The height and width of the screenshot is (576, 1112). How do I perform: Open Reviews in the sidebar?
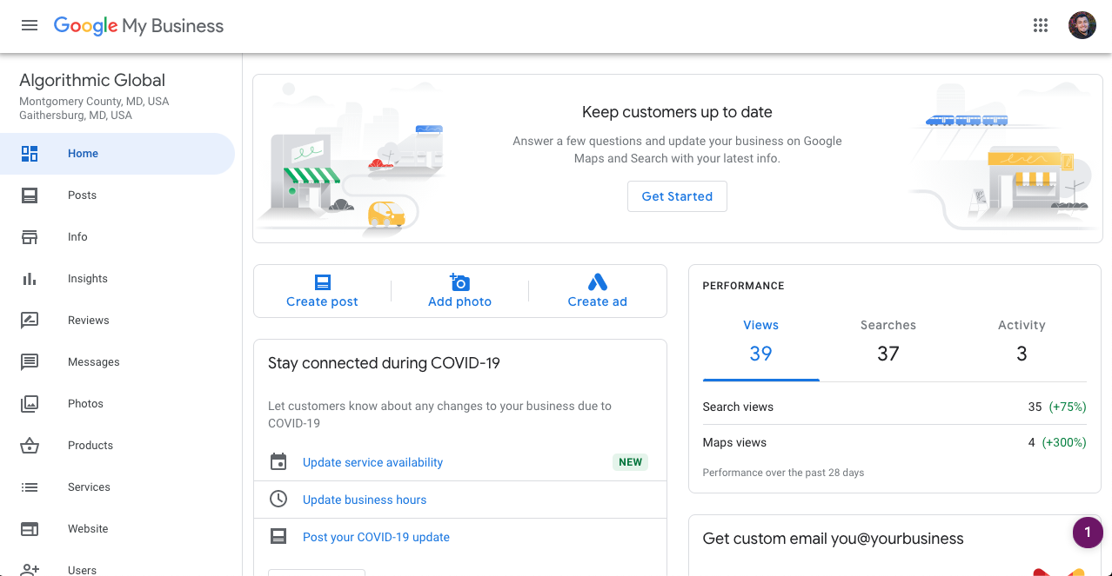pos(117,321)
